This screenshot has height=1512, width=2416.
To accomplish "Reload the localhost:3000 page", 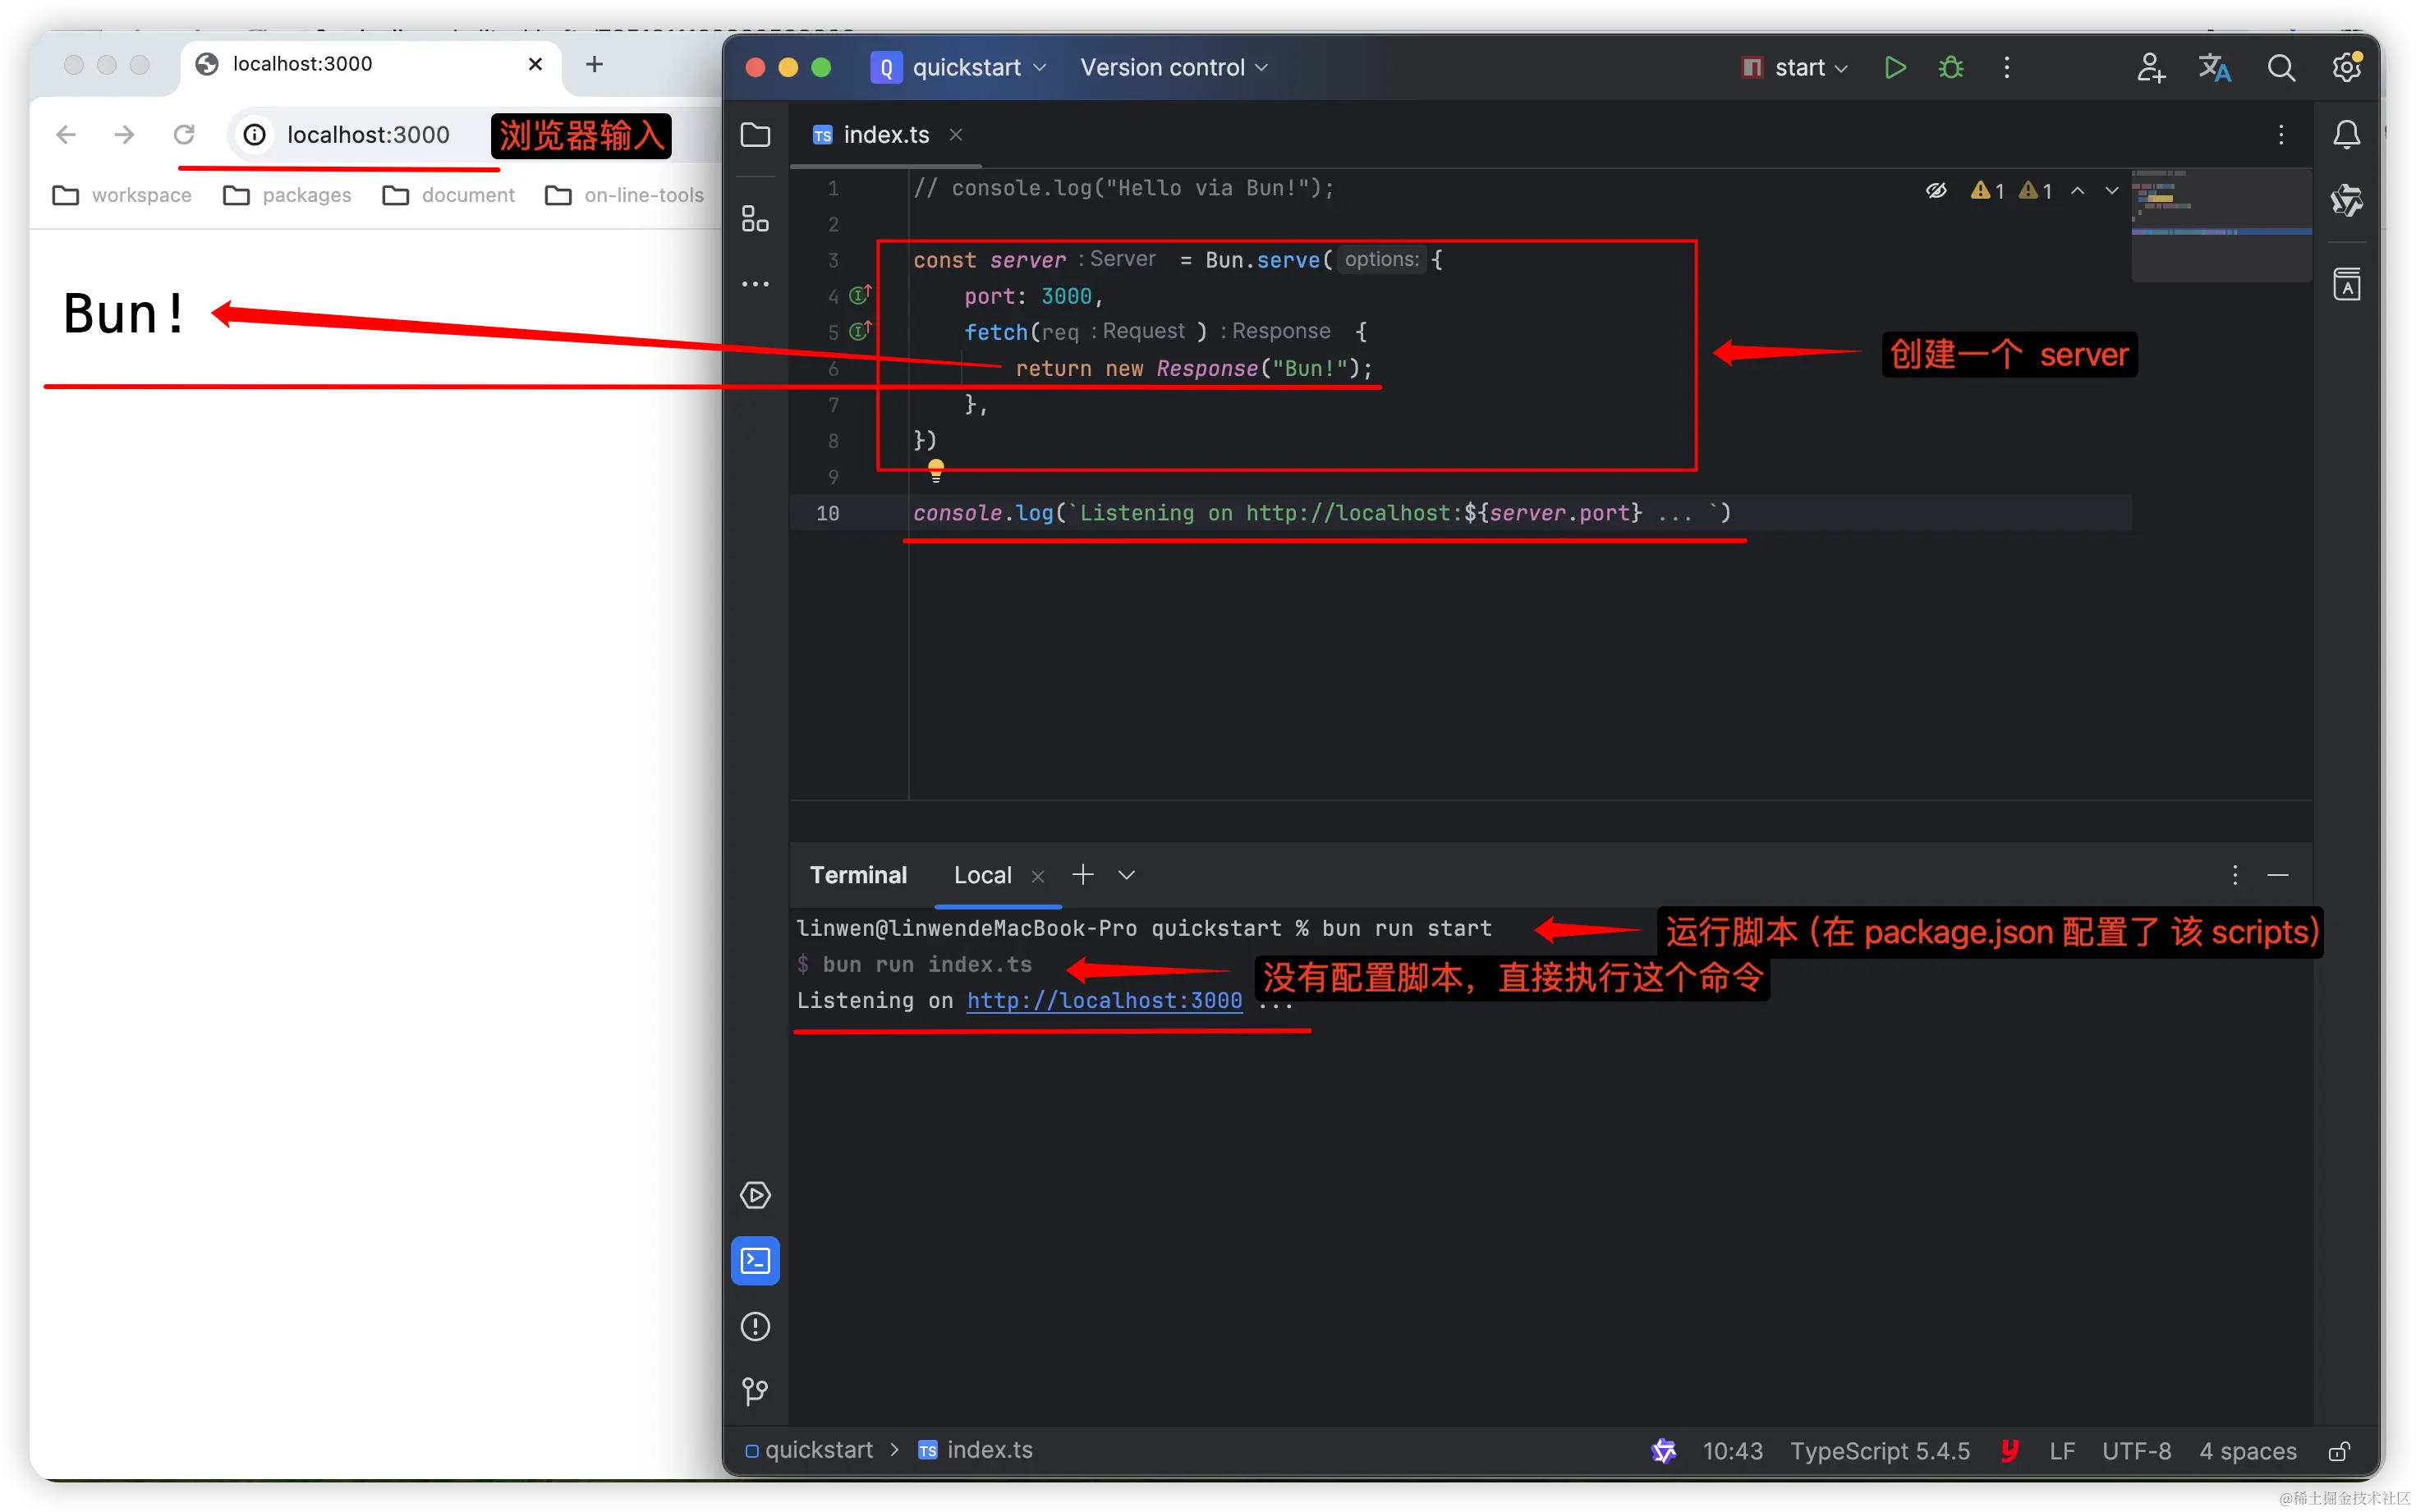I will (x=184, y=135).
